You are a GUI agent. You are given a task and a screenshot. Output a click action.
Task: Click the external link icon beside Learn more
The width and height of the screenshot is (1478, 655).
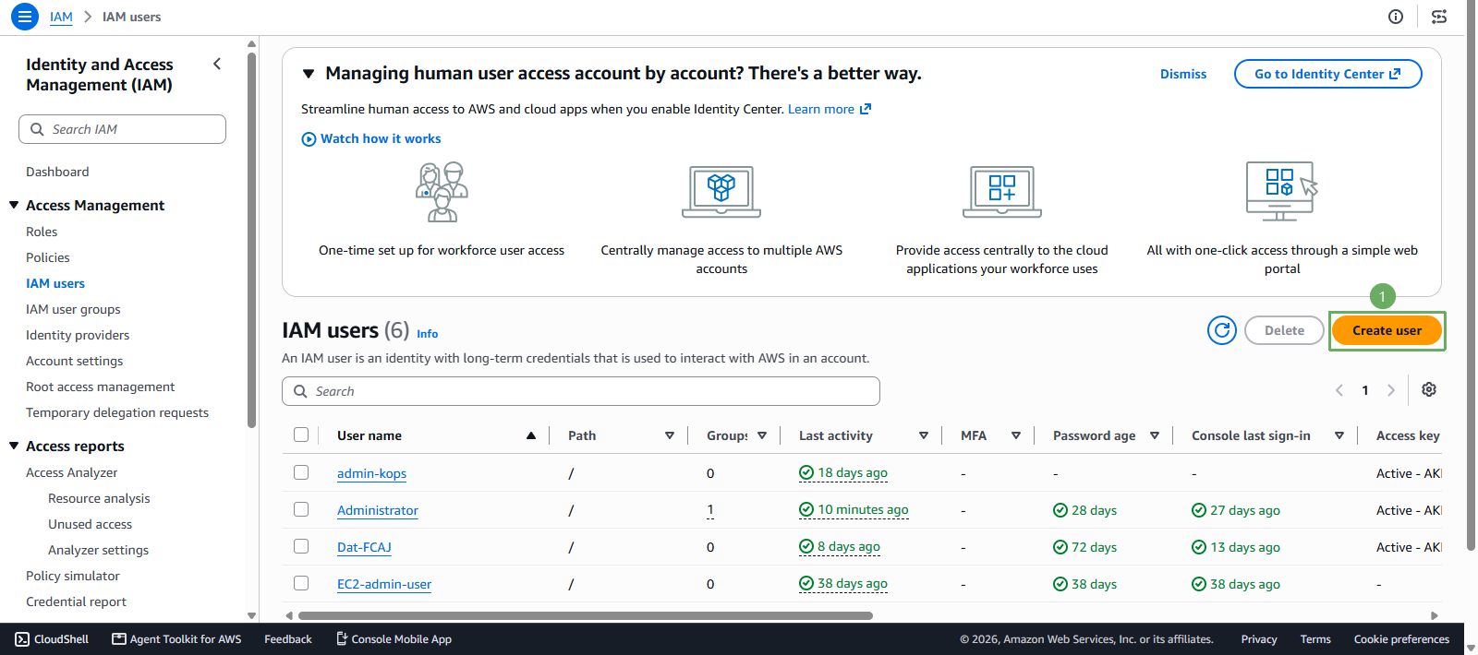(866, 109)
